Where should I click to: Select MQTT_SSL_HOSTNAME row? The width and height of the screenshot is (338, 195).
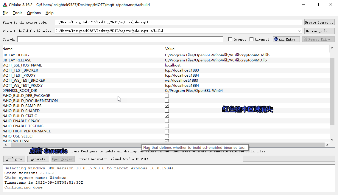pyautogui.click(x=166, y=65)
